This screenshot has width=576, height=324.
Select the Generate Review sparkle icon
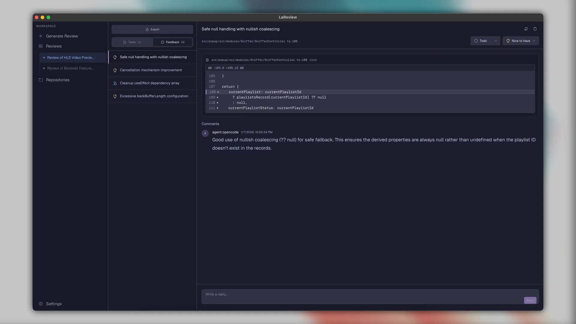pyautogui.click(x=40, y=36)
